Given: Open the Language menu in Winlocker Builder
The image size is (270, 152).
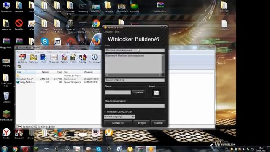Looking at the screenshot, I should 108,32.
